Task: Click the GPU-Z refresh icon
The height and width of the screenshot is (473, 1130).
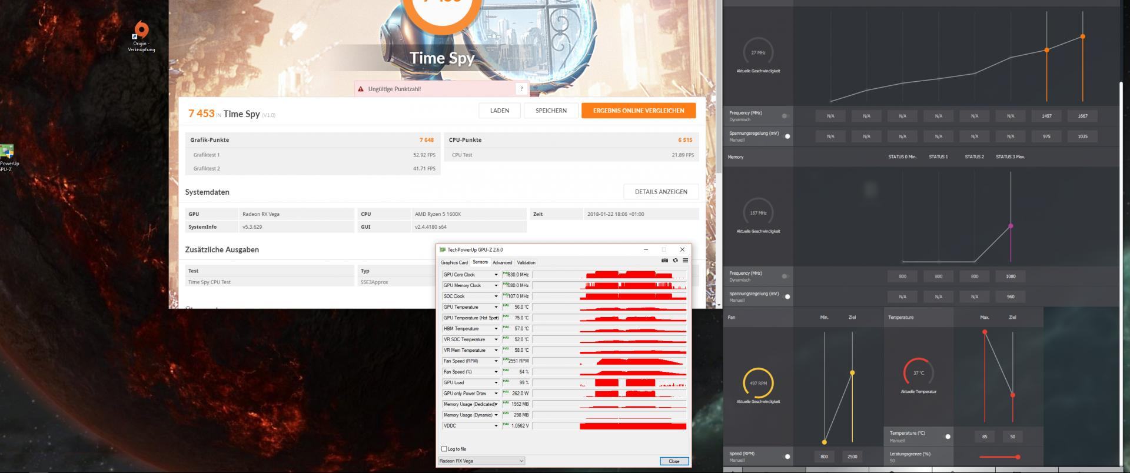Action: (x=675, y=260)
